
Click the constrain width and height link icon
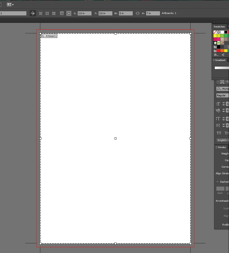pos(138,13)
